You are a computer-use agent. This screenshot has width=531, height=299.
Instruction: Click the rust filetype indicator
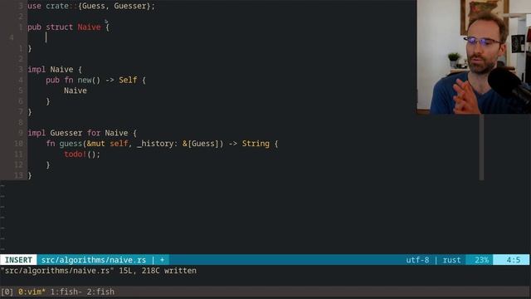coord(451,260)
